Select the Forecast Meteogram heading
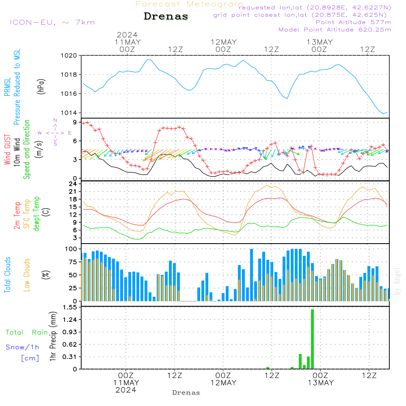Screen dimensions: 406x406 click(189, 4)
